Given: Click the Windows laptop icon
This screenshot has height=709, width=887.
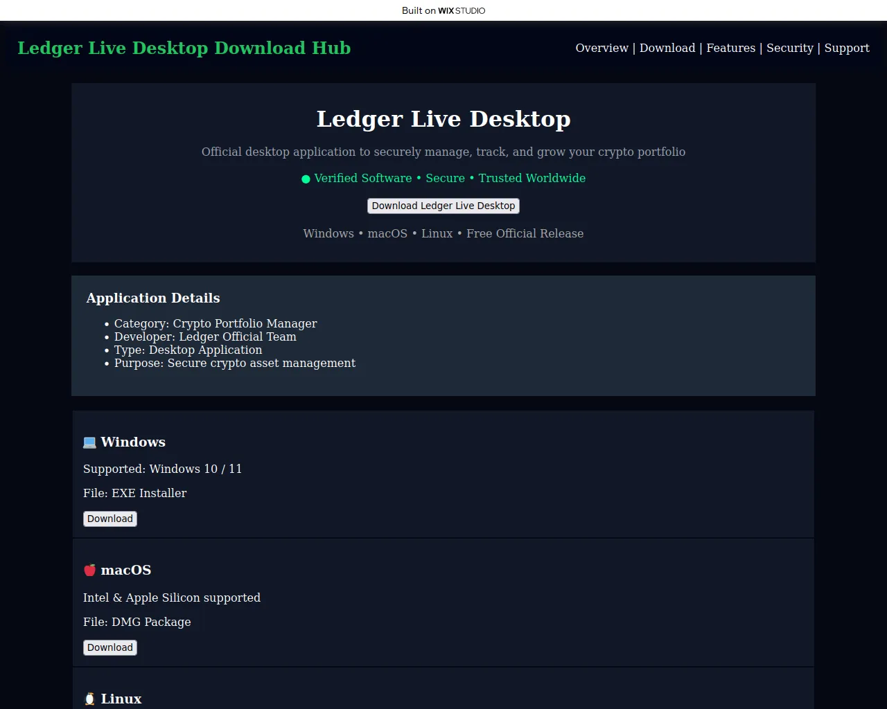Looking at the screenshot, I should tap(89, 442).
